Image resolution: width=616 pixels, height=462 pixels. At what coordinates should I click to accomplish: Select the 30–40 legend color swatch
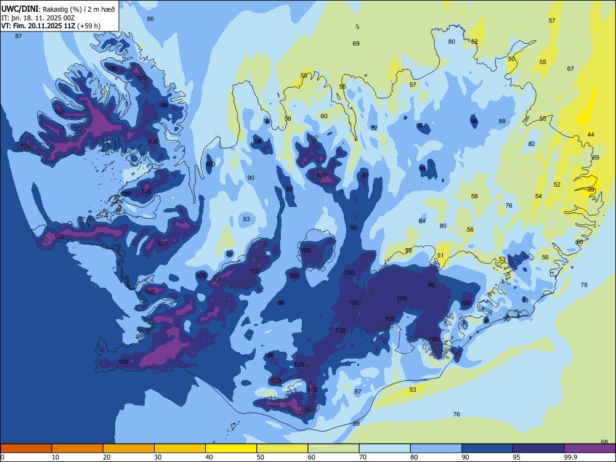pos(180,448)
